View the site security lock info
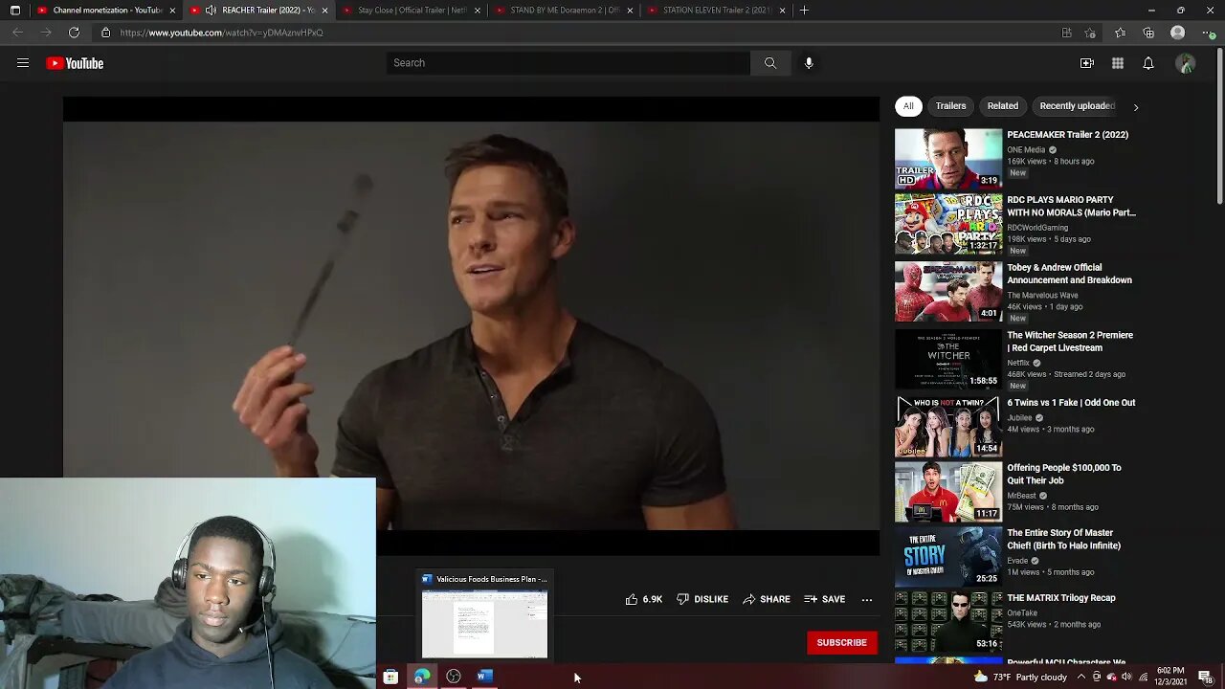 (x=106, y=33)
